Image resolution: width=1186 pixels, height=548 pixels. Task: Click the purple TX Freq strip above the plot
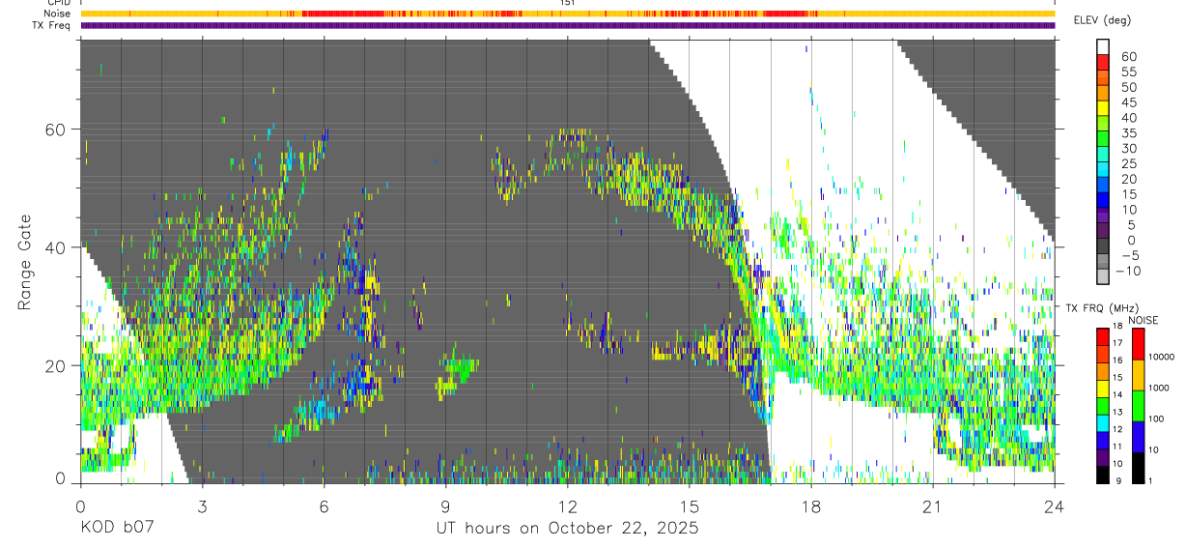(568, 25)
